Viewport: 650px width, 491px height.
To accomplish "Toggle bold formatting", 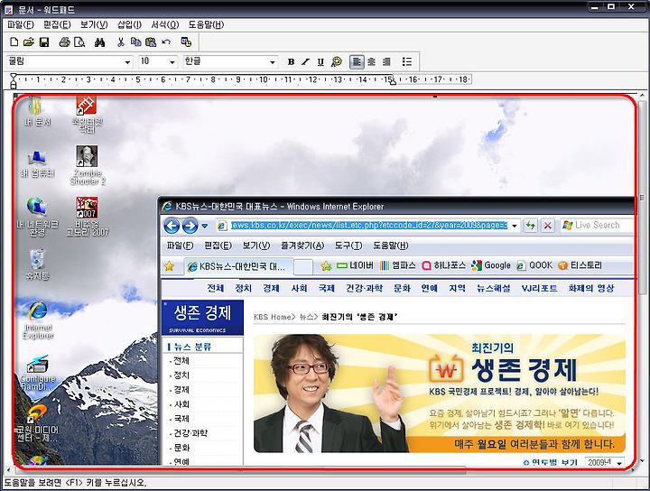I will pos(291,61).
